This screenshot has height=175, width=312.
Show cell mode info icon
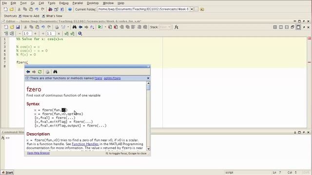(80, 34)
